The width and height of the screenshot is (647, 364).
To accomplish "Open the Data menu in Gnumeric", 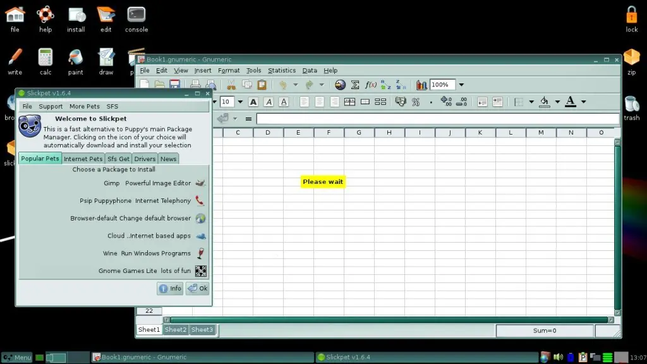I will pos(310,71).
